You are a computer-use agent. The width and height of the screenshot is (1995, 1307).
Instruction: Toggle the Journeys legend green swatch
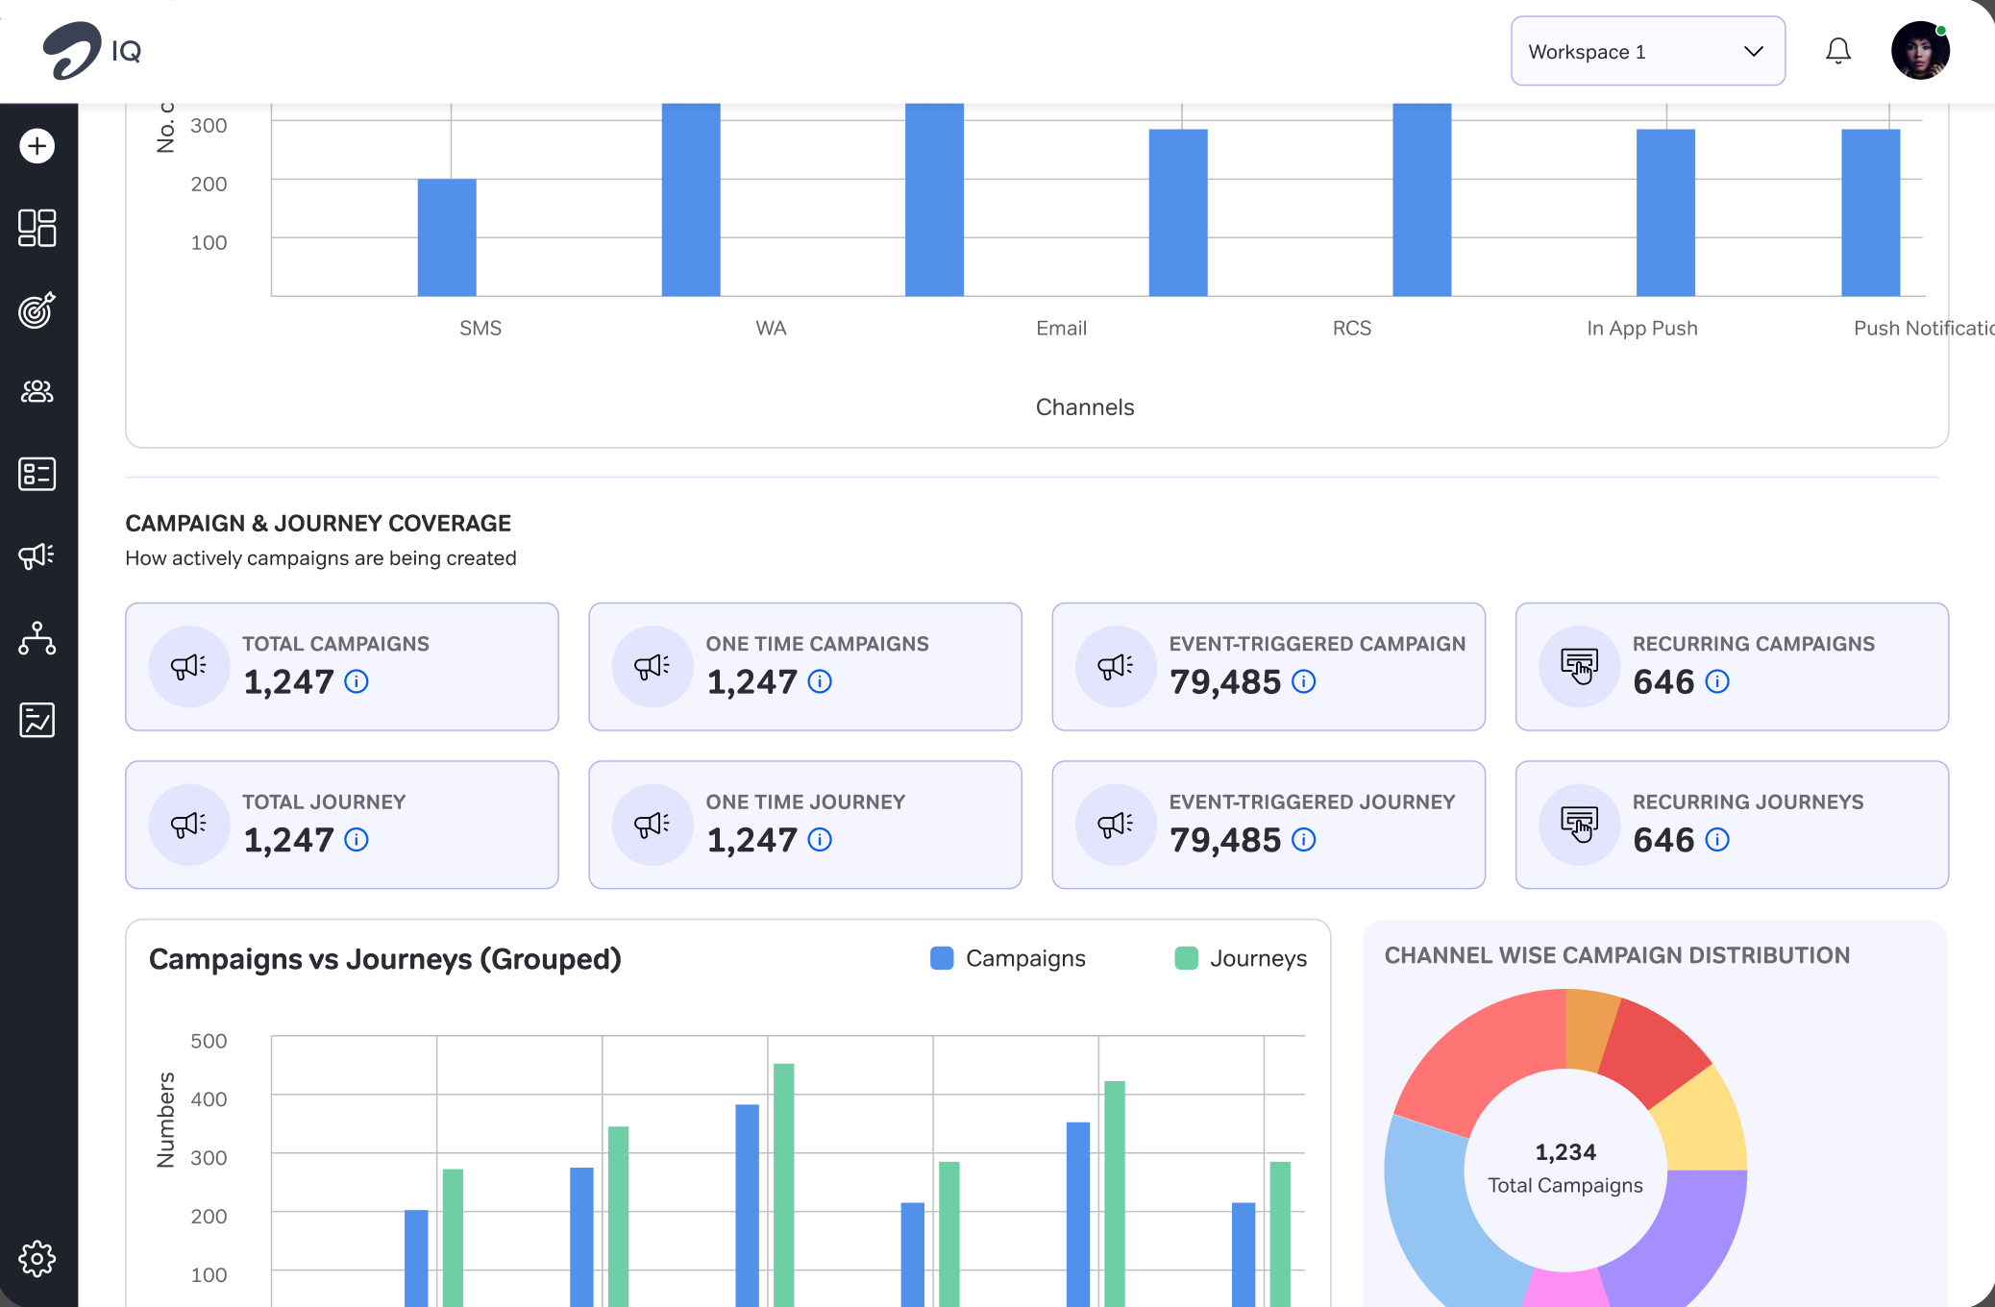click(1187, 958)
